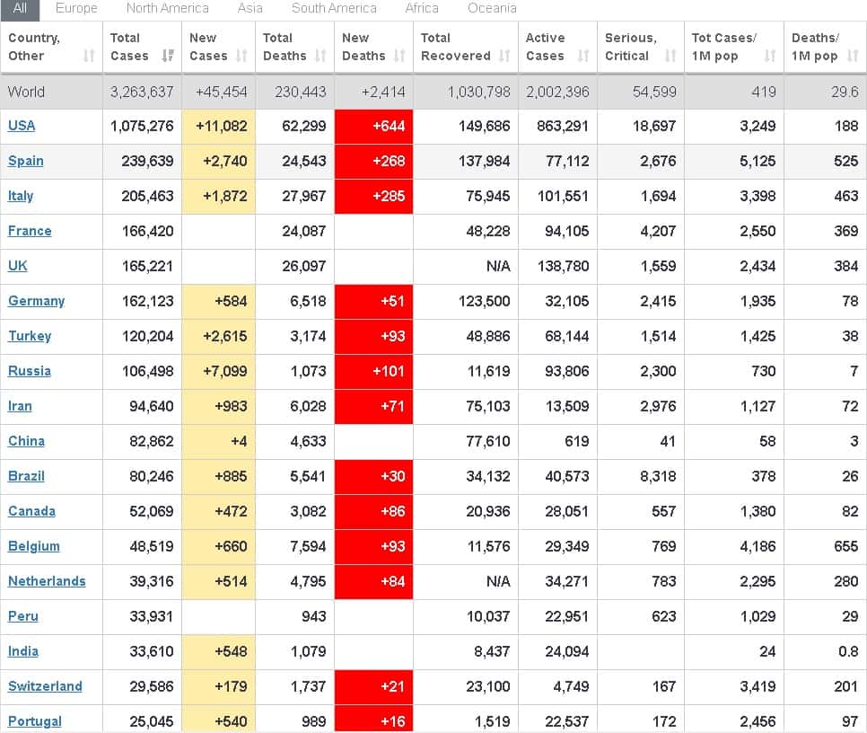Screen dimensions: 867x733
Task: Click the Iran country link
Action: 20,406
